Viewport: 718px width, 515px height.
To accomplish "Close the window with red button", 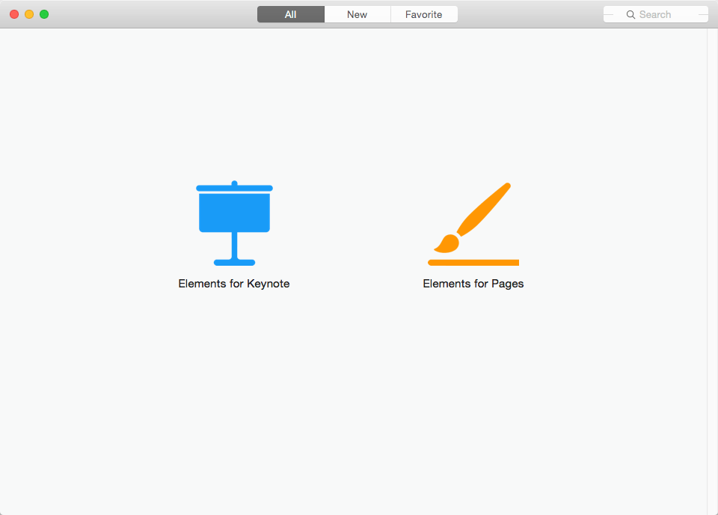I will coord(14,14).
